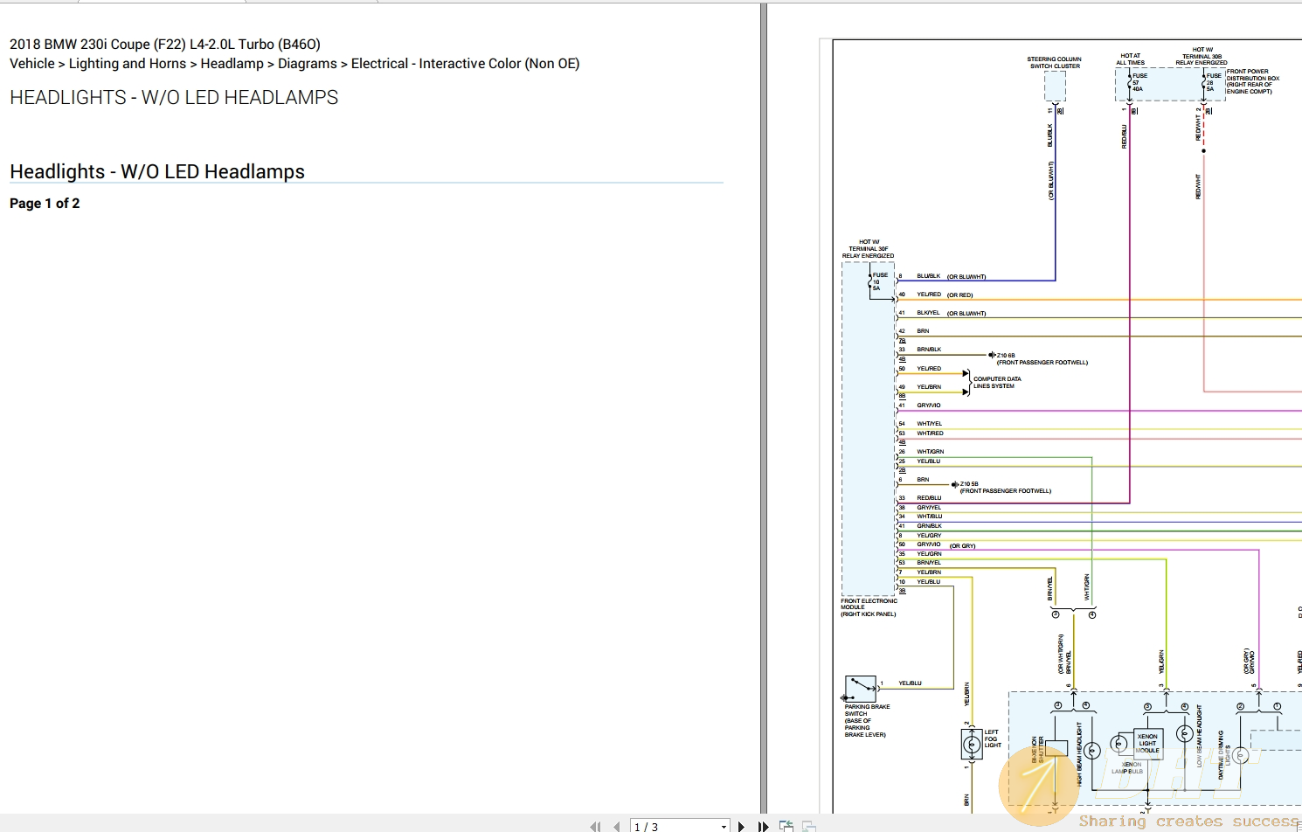
Task: Click the 2018 BMW 230i Coupe title line
Action: (x=165, y=44)
